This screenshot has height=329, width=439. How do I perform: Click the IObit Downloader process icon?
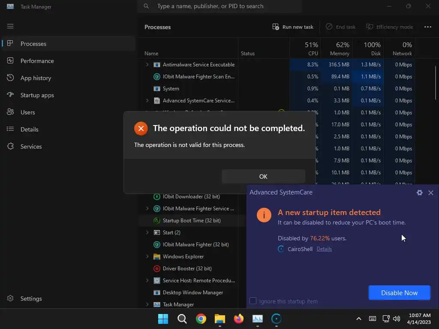(157, 197)
